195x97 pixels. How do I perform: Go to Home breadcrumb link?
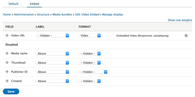pos(7,14)
